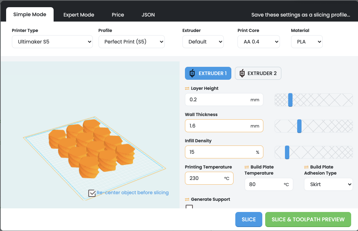Switch to Extruder 2 using its nozzle icon
Screen dimensions: 358x231
tap(242, 73)
